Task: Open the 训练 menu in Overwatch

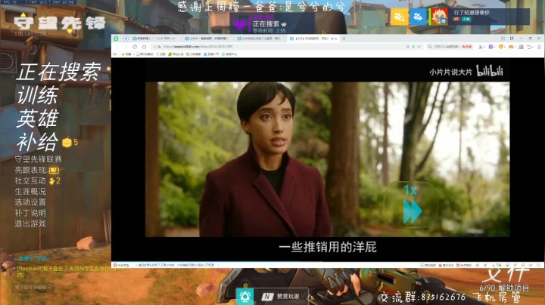Action: click(x=38, y=95)
